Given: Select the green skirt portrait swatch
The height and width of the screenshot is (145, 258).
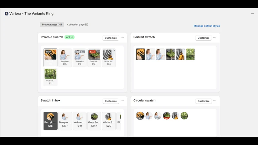Looking at the screenshot, I should tap(171, 54).
